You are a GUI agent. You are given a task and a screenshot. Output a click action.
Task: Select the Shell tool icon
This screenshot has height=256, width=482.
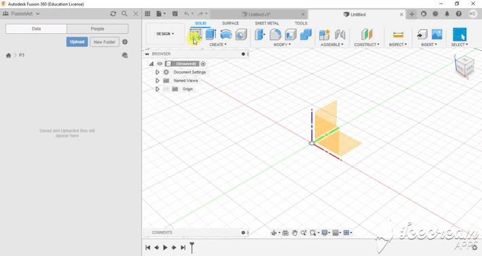click(x=291, y=35)
